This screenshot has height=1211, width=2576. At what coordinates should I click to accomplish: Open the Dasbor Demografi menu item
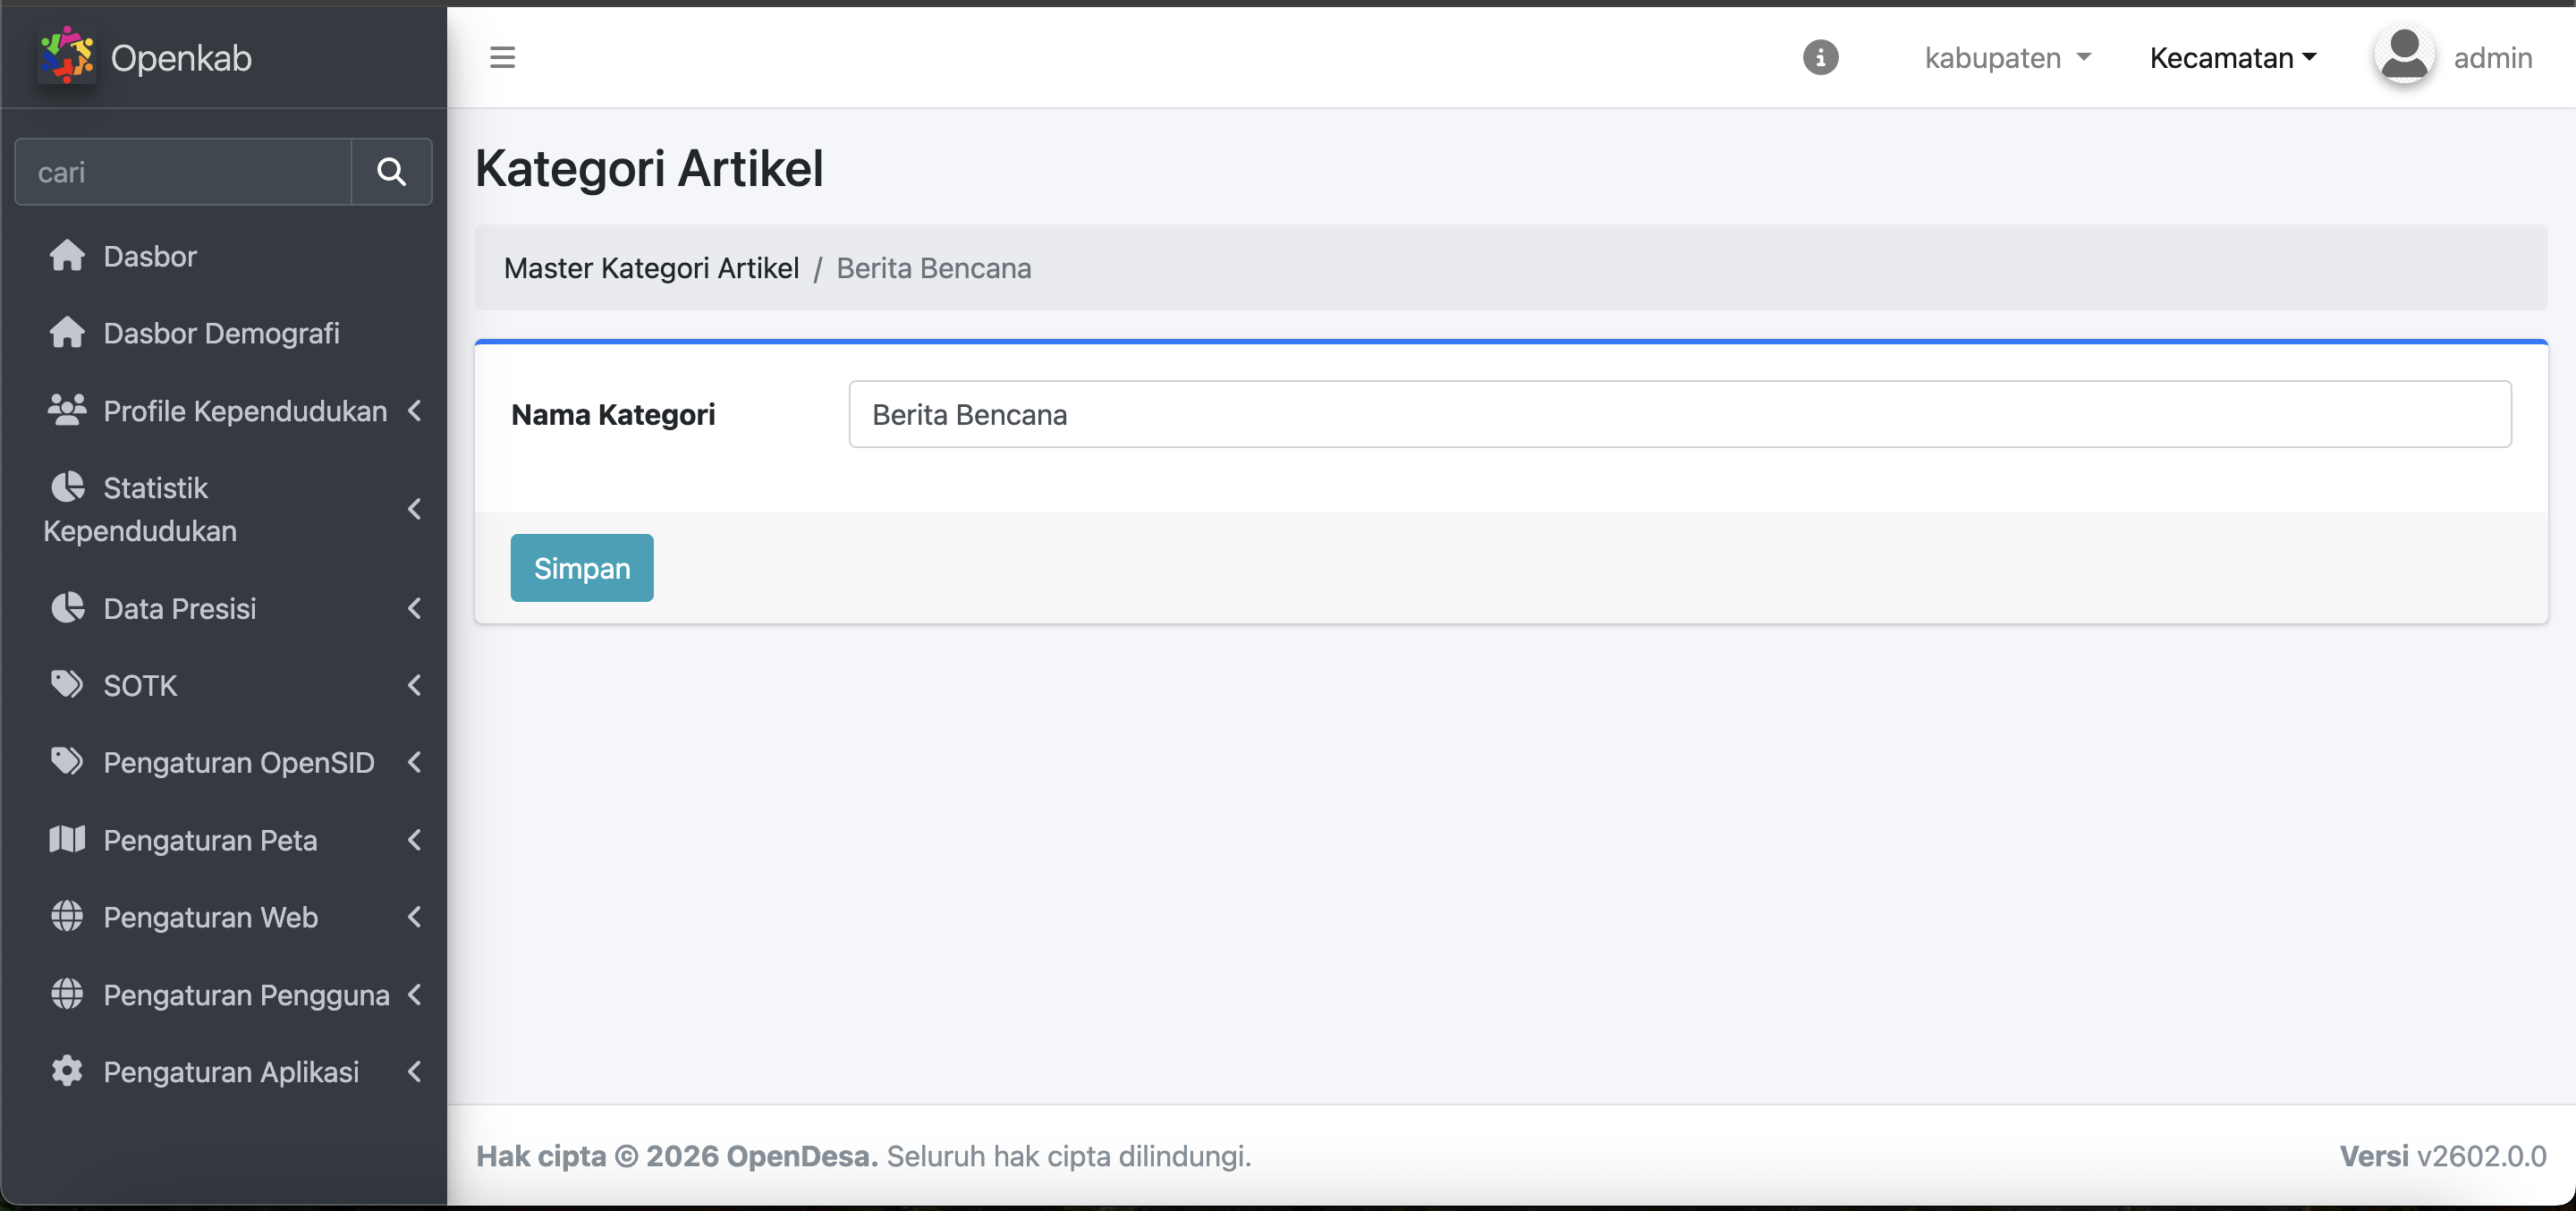[x=221, y=333]
